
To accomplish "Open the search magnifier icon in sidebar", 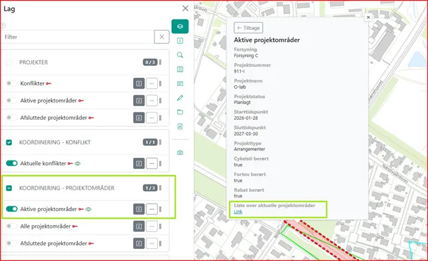I will 180,55.
